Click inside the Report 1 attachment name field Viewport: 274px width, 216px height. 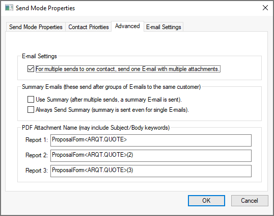[151, 140]
